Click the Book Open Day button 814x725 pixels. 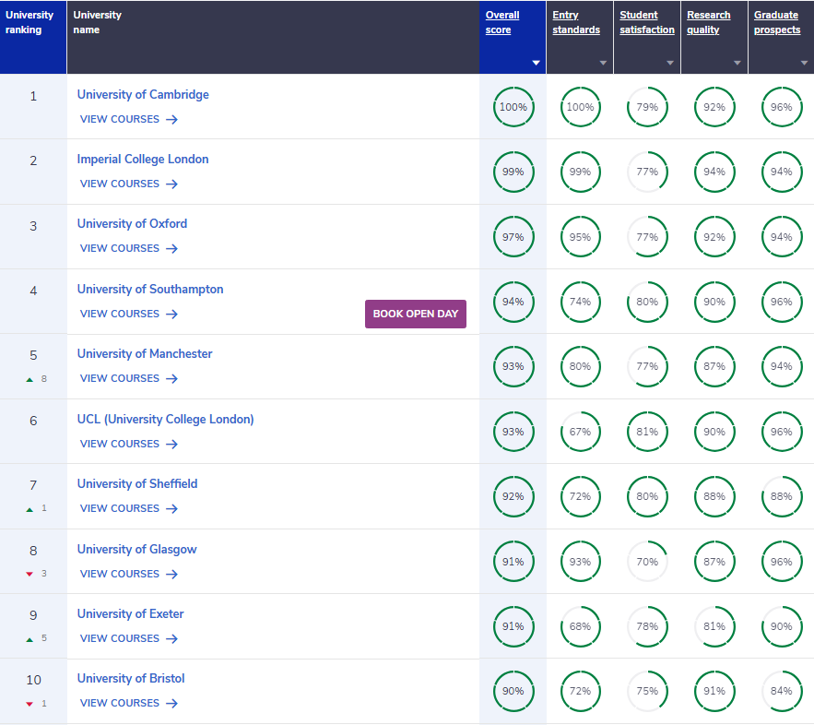click(x=416, y=314)
